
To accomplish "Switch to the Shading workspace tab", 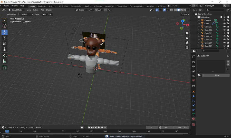I will click(x=88, y=6).
